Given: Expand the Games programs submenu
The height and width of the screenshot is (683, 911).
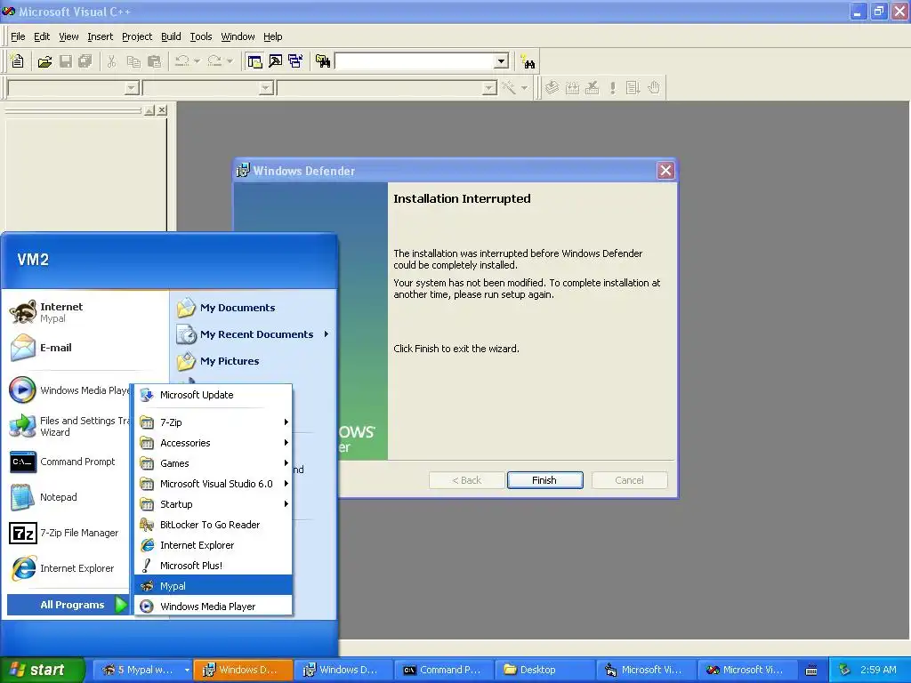Looking at the screenshot, I should (x=214, y=462).
